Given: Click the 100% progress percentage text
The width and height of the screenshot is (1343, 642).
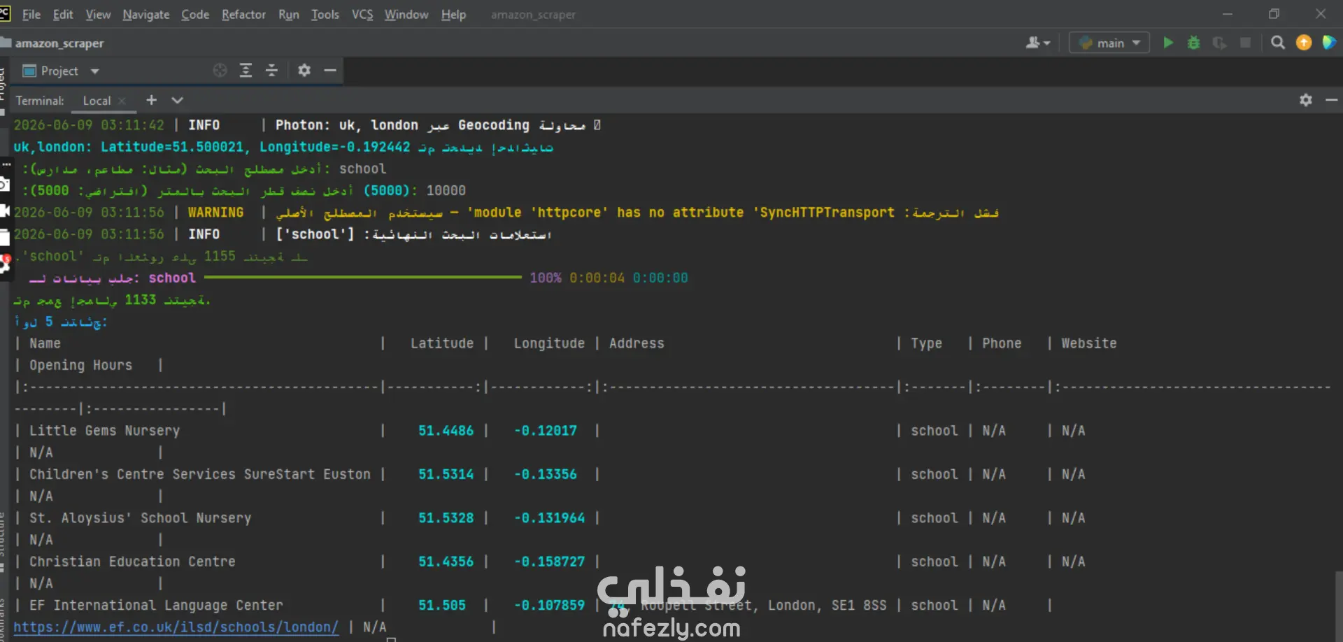Looking at the screenshot, I should click(546, 278).
